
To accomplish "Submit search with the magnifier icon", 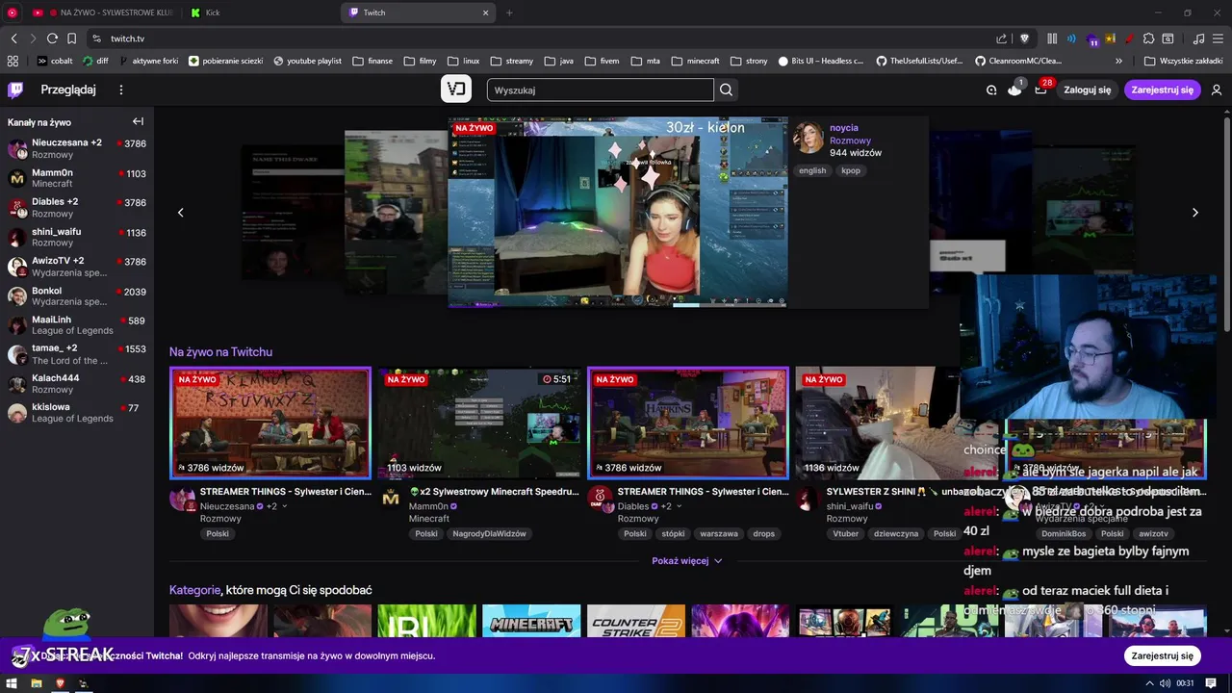I will click(x=727, y=90).
